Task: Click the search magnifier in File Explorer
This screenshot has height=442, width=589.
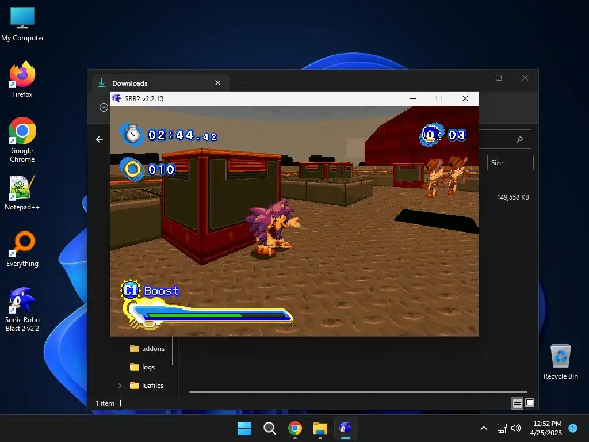Action: coord(520,139)
